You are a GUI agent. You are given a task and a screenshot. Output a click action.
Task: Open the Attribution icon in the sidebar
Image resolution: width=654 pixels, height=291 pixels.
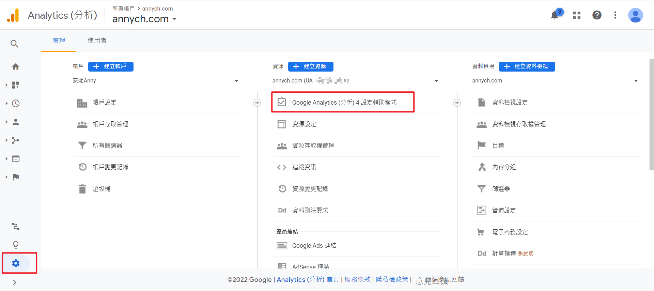coord(16,226)
